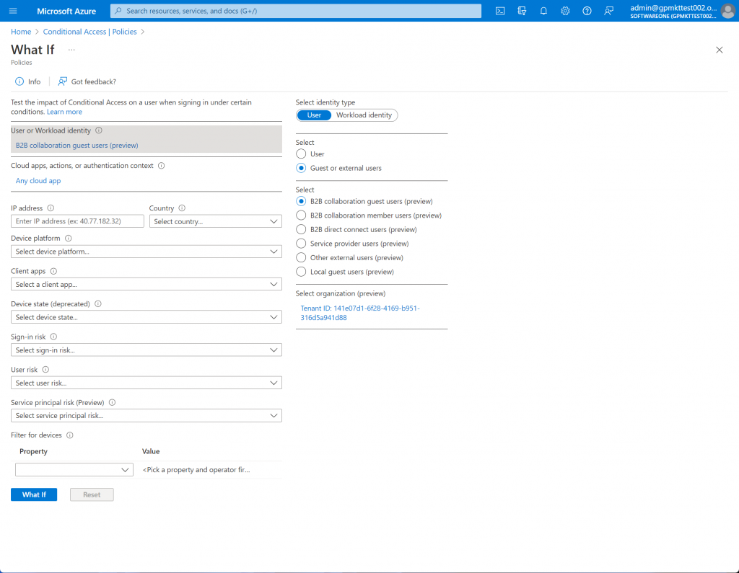Select the 'Guest or external users' radio button

(301, 168)
